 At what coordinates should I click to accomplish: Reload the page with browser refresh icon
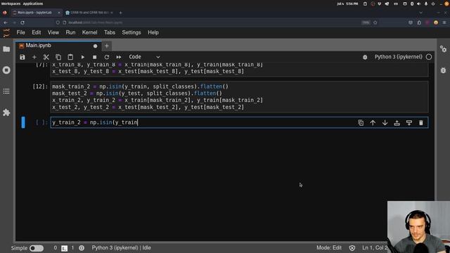[x=22, y=22]
